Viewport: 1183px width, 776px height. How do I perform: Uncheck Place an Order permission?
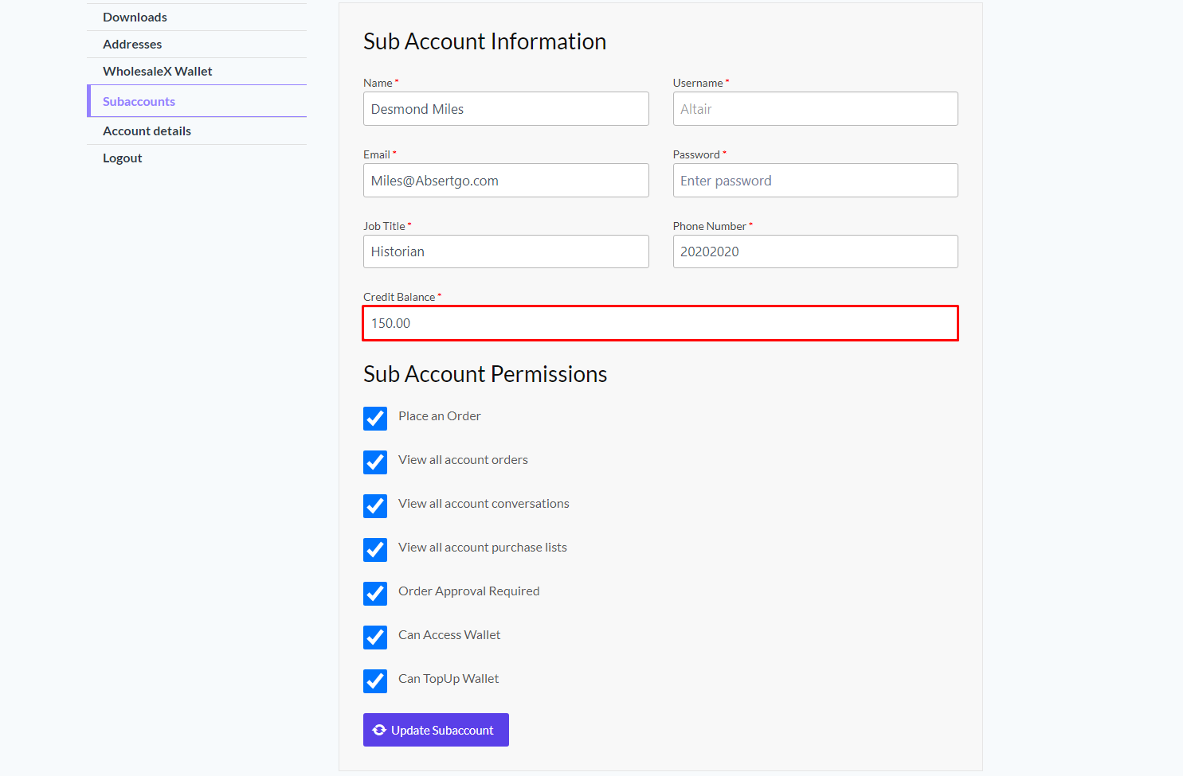pyautogui.click(x=375, y=419)
